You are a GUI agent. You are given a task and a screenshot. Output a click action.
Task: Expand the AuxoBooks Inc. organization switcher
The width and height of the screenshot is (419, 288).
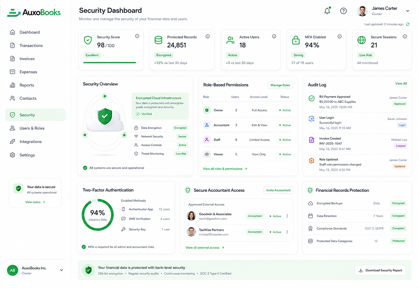[61, 270]
